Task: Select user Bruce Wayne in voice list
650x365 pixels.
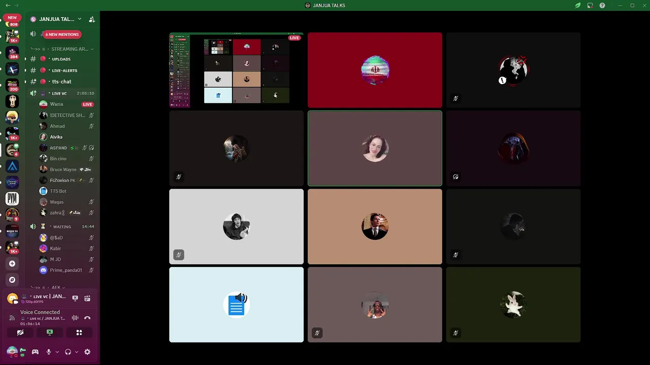Action: pos(67,169)
